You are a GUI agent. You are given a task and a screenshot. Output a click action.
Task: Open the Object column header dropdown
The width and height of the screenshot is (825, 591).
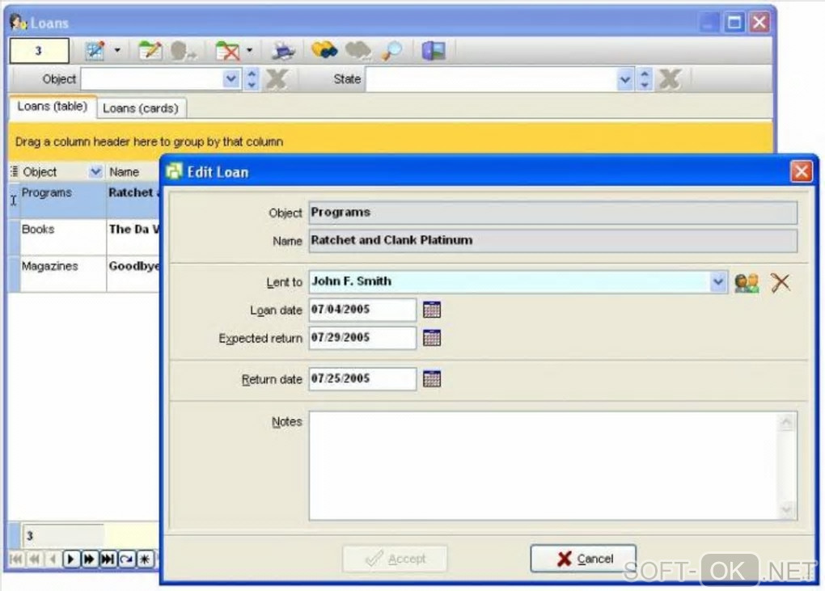pyautogui.click(x=95, y=171)
